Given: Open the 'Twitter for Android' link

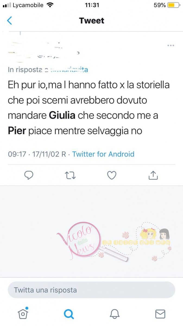Looking at the screenshot, I should [103, 154].
